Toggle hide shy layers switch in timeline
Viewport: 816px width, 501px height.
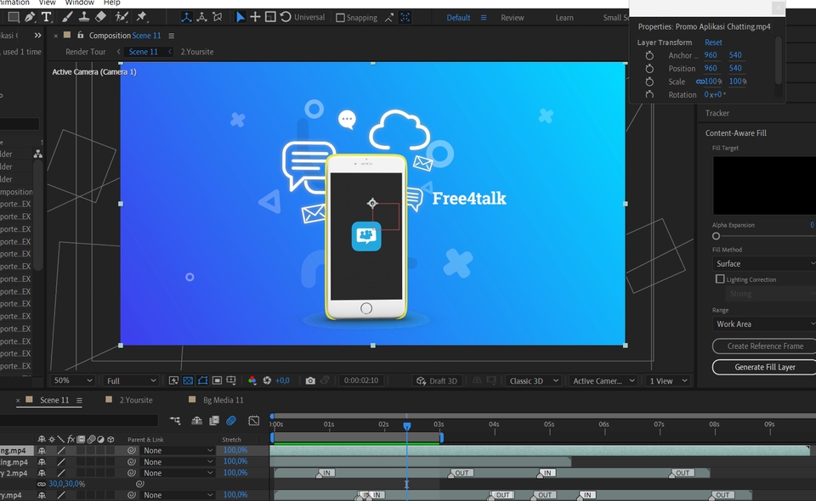click(x=196, y=420)
